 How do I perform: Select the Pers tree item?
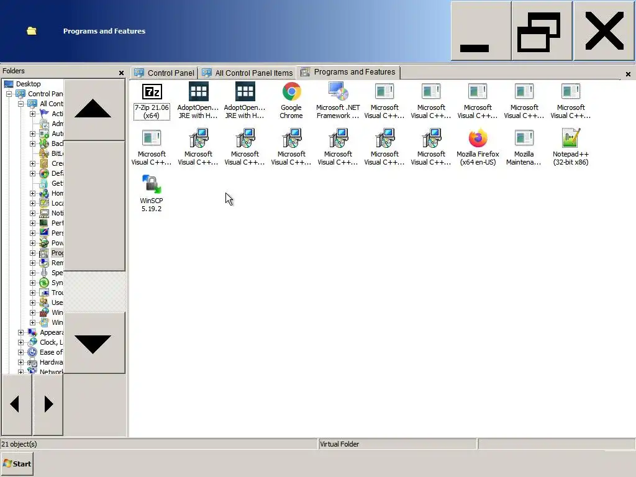tap(57, 233)
